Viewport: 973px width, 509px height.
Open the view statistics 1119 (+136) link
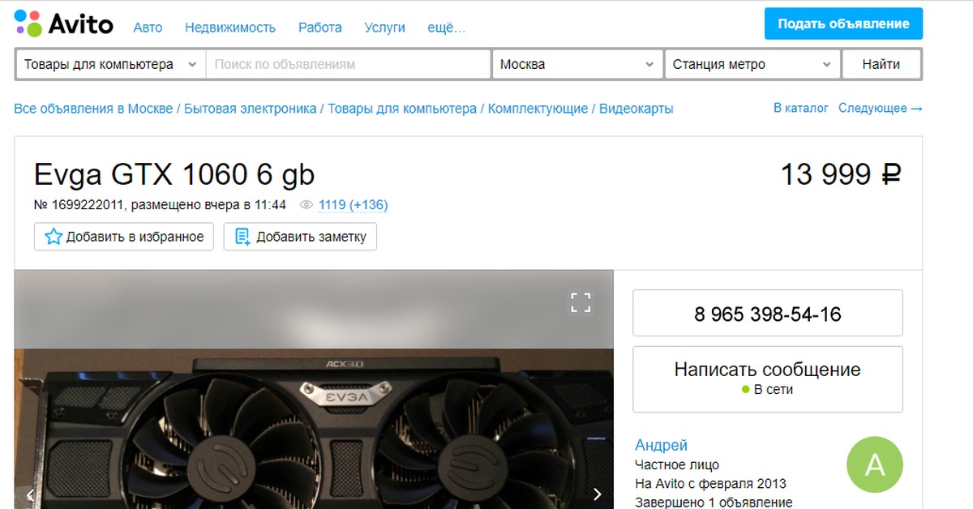click(353, 205)
